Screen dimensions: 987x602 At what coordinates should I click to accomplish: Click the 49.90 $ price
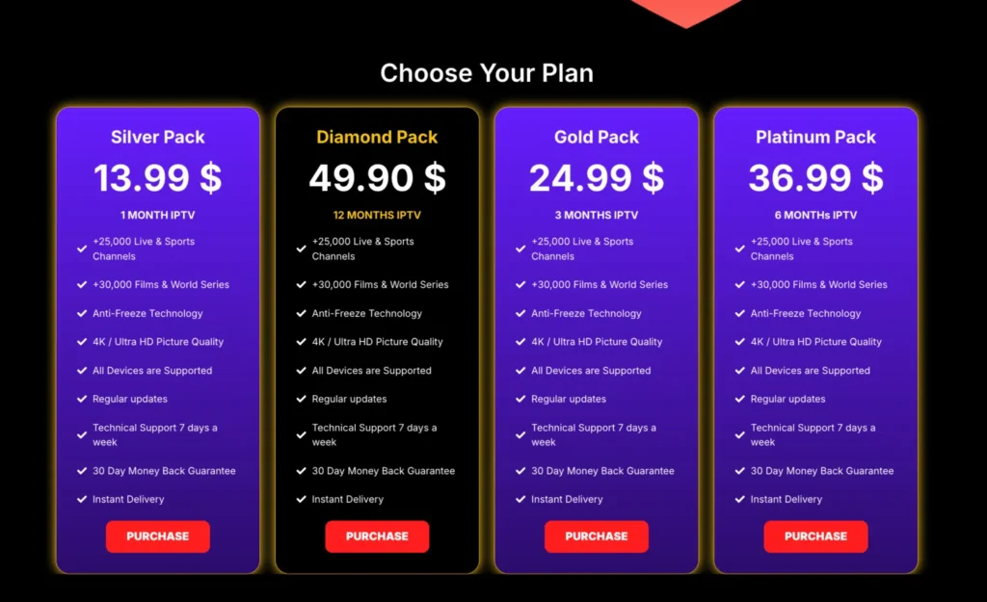[377, 177]
